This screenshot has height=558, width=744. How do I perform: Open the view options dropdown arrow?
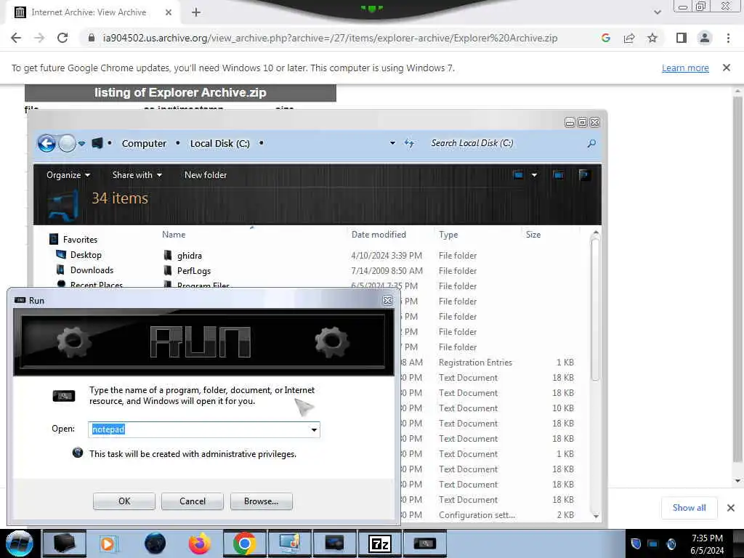tap(534, 175)
